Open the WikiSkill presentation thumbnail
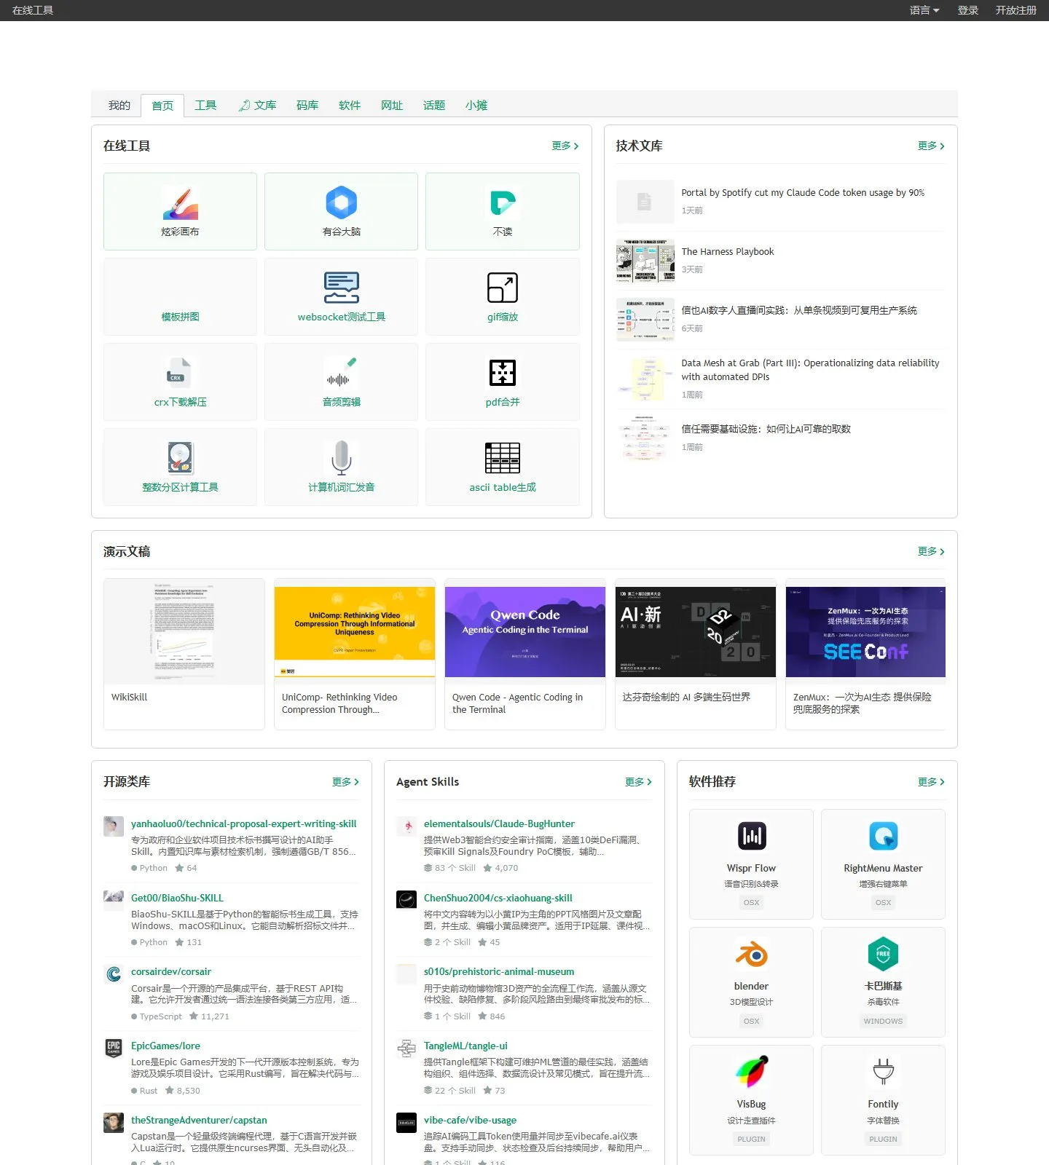1049x1165 pixels. point(184,632)
